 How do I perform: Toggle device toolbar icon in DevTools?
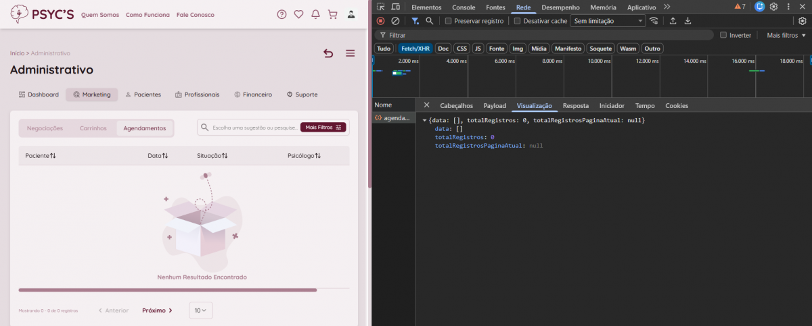(x=395, y=7)
